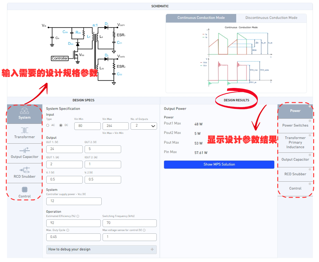The width and height of the screenshot is (319, 262).
Task: Open the Output Capacitor specs section
Action: click(x=24, y=153)
